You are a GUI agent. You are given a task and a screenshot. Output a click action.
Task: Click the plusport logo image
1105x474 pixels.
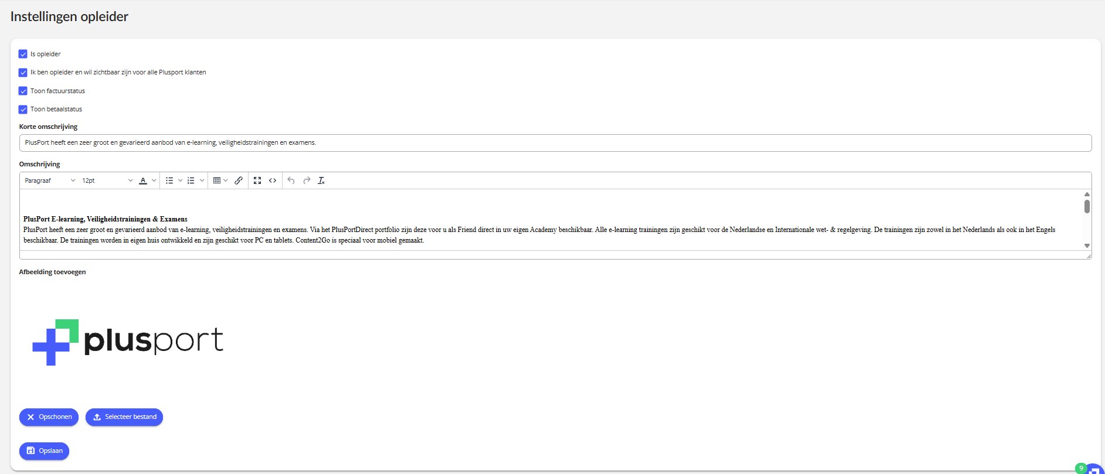click(x=128, y=342)
